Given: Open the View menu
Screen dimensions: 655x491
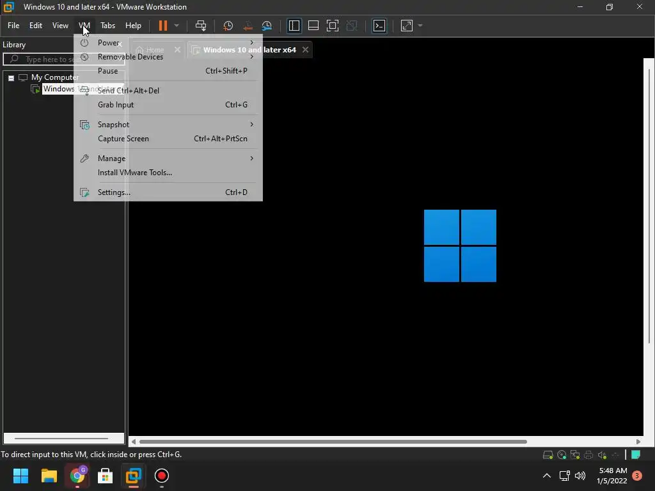Looking at the screenshot, I should [x=60, y=26].
